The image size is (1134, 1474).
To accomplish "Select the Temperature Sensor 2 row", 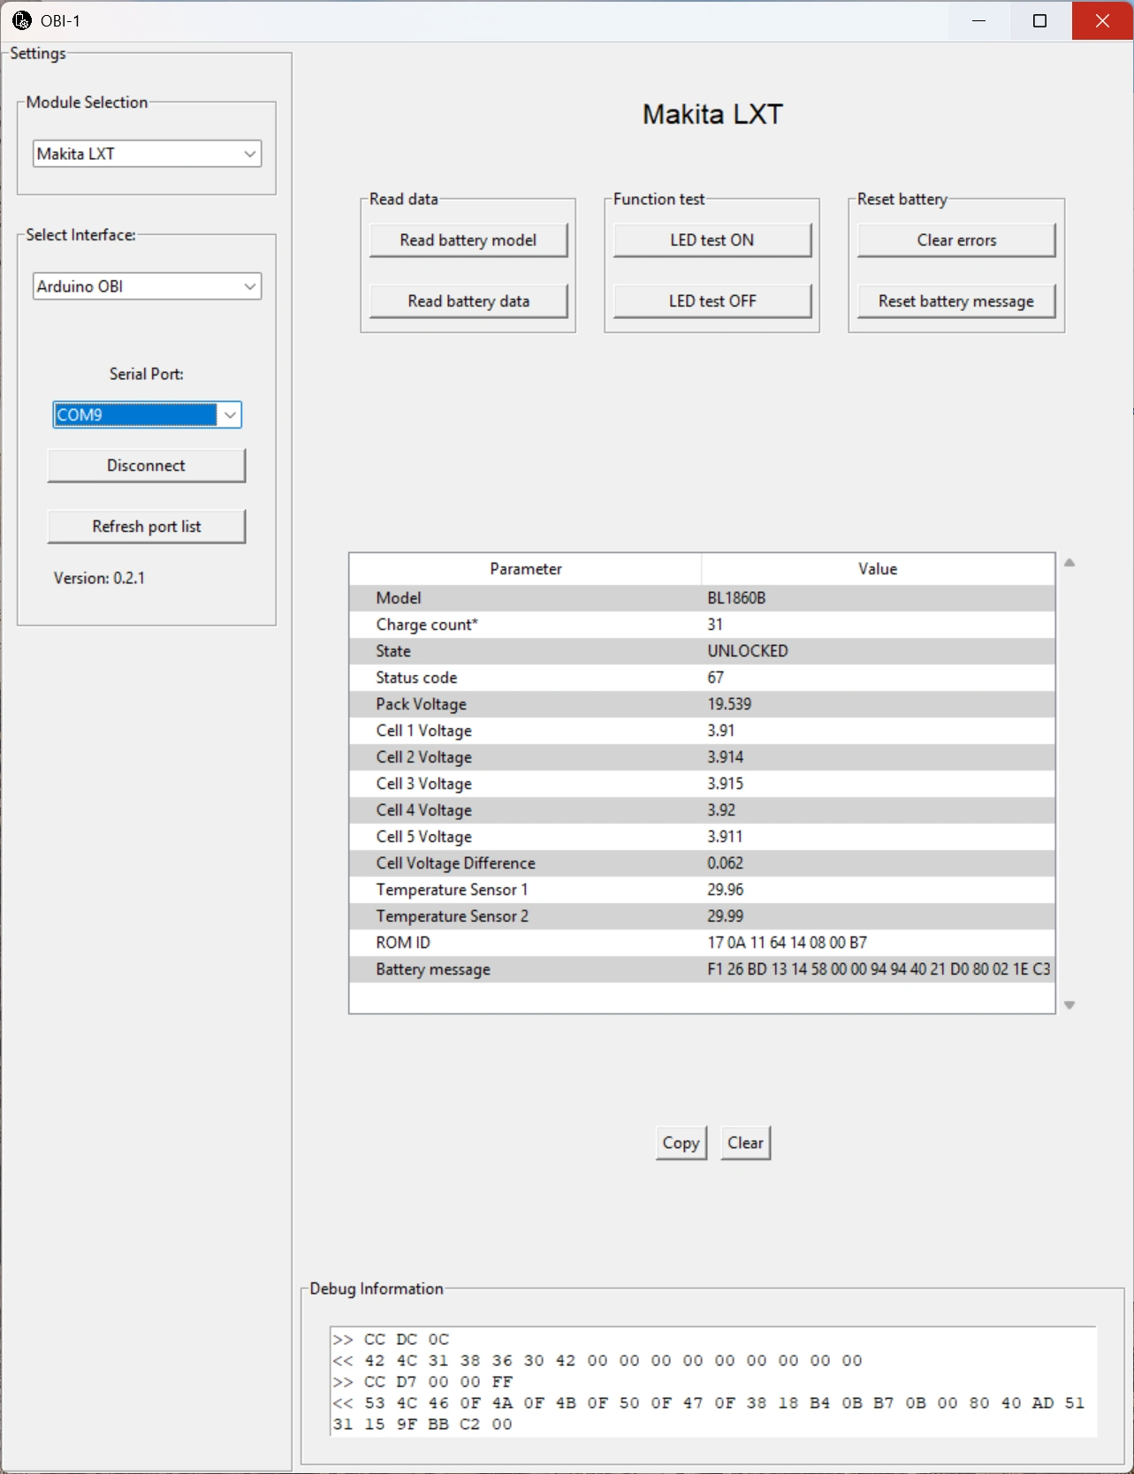I will coord(702,916).
